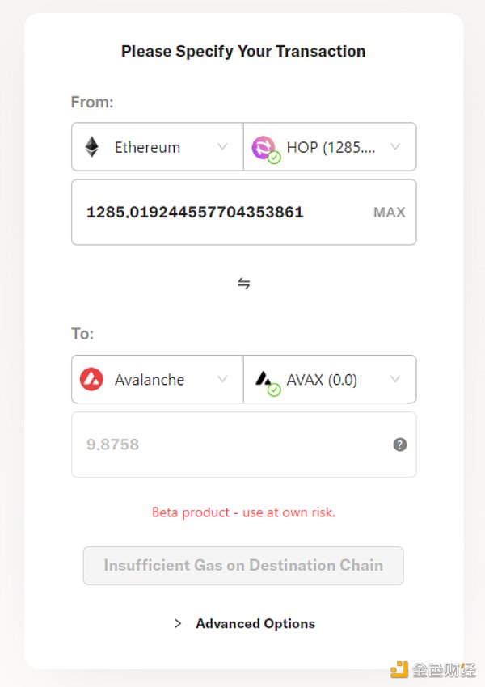
Task: Open the question mark help icon
Action: pos(400,445)
